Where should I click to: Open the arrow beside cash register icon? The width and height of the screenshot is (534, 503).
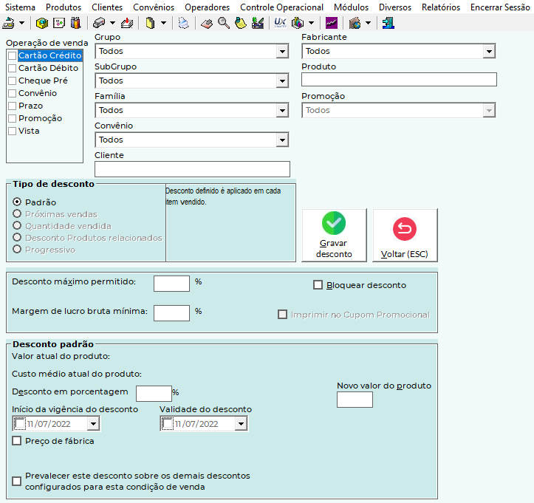(21, 23)
